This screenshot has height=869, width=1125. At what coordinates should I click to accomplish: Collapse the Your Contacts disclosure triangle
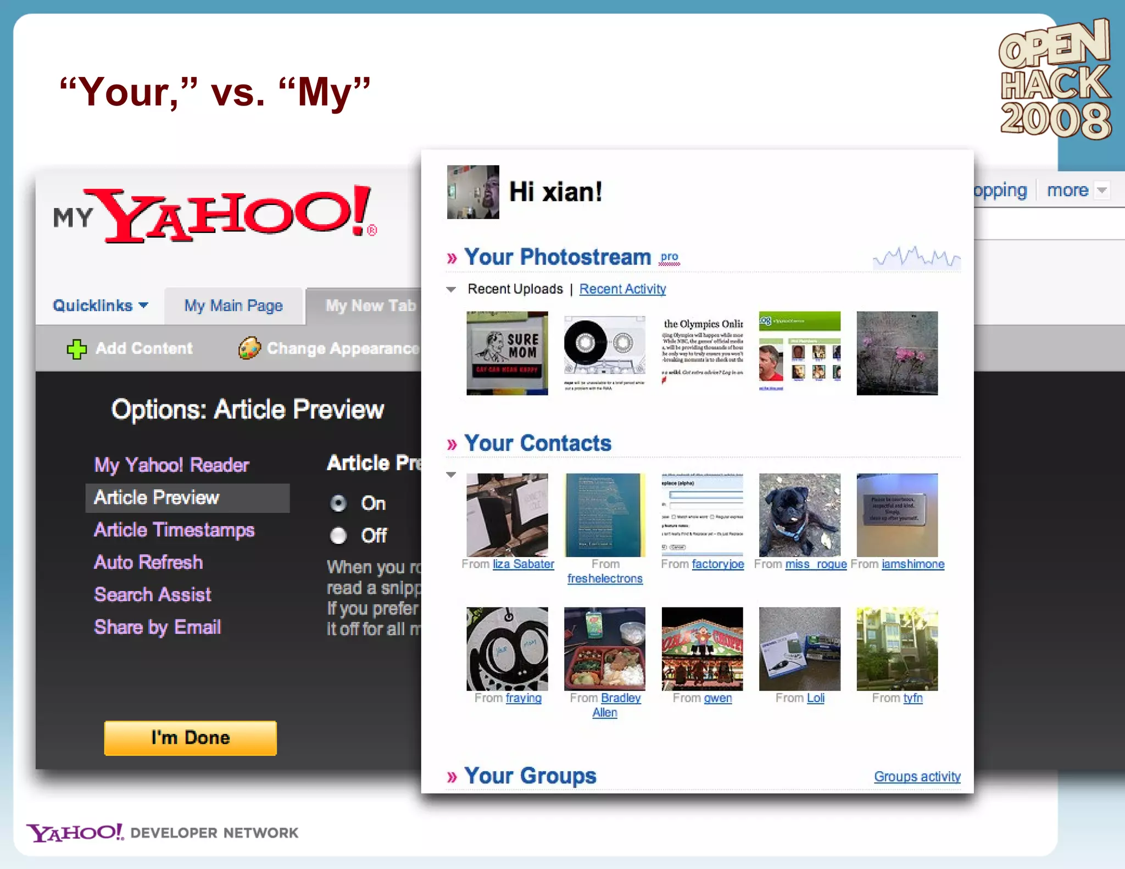click(452, 475)
